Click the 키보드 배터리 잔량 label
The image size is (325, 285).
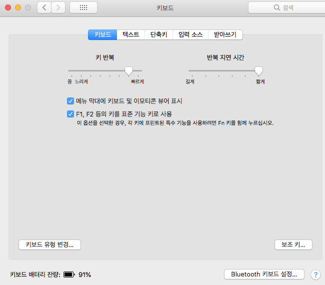35,274
